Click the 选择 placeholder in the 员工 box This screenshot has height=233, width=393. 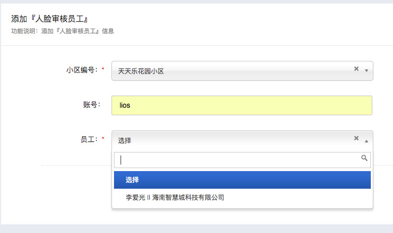[x=125, y=140]
